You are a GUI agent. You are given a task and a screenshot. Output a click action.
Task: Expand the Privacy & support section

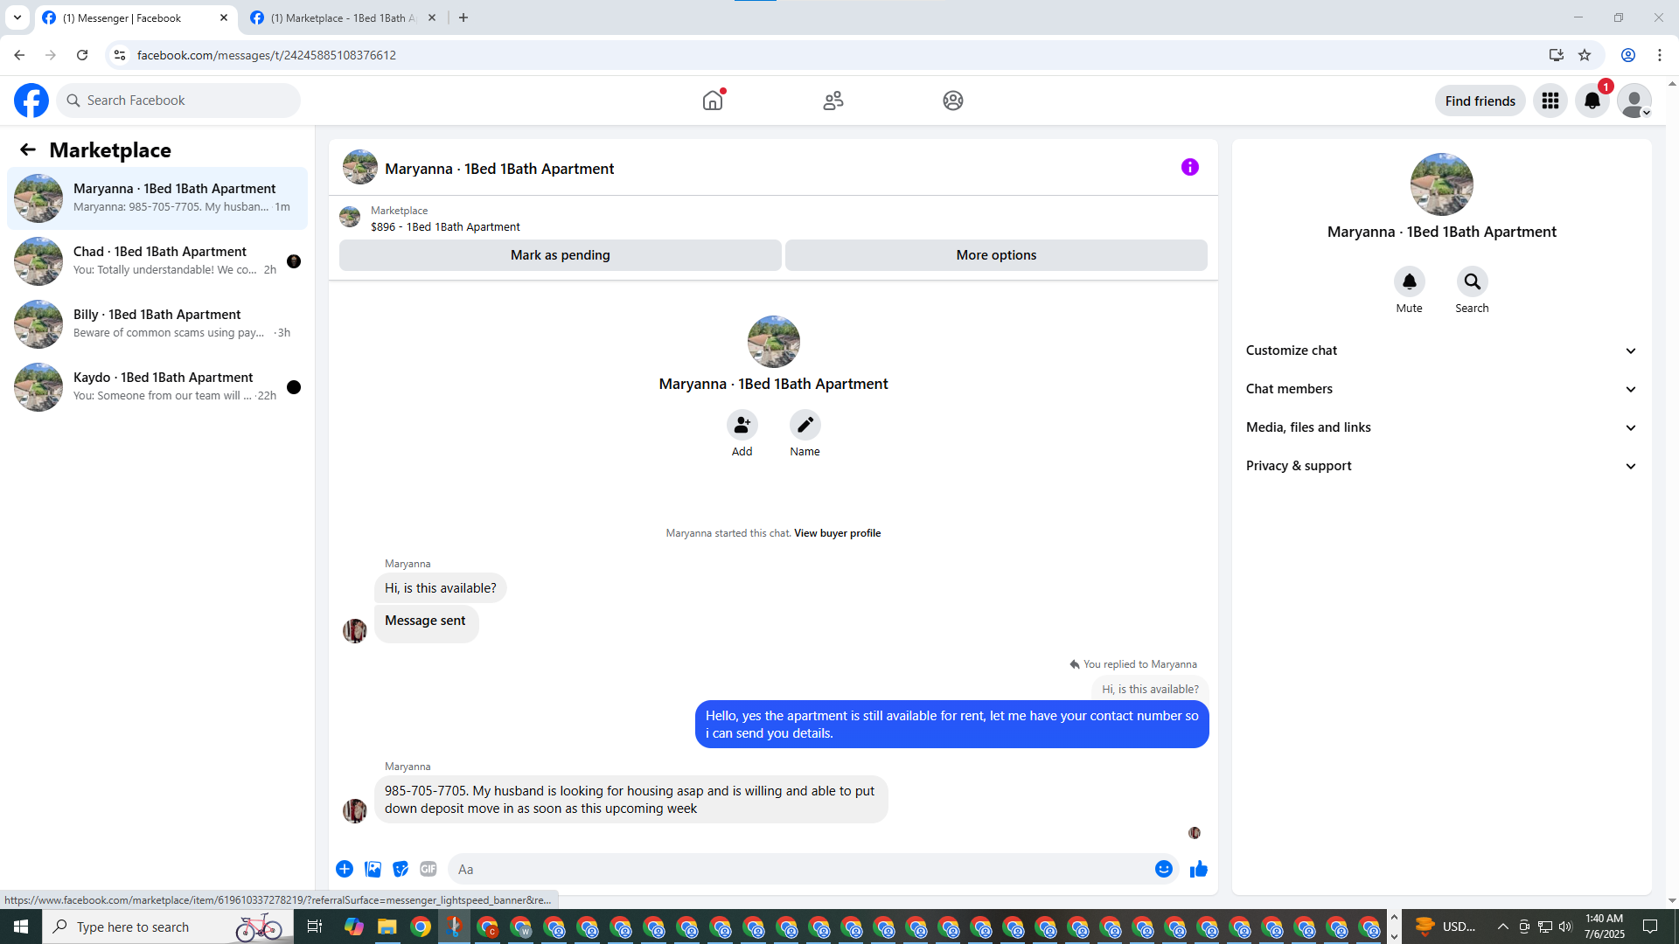pos(1440,466)
